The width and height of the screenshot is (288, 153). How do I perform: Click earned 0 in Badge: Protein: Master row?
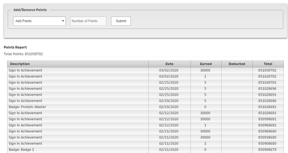coord(205,107)
